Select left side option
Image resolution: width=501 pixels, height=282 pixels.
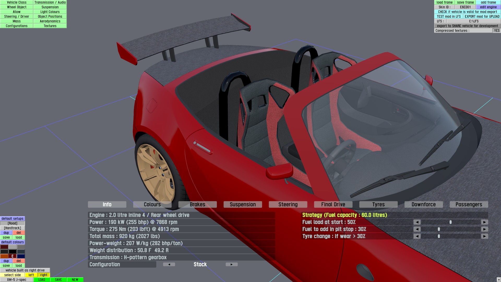tap(31, 275)
